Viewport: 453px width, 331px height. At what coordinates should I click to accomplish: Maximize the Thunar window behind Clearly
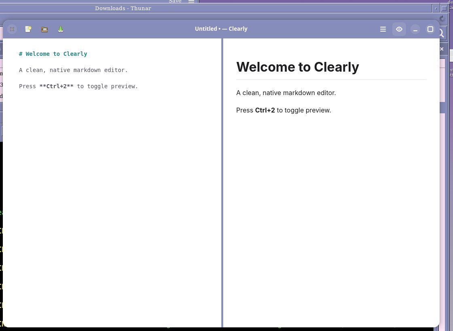click(x=444, y=8)
